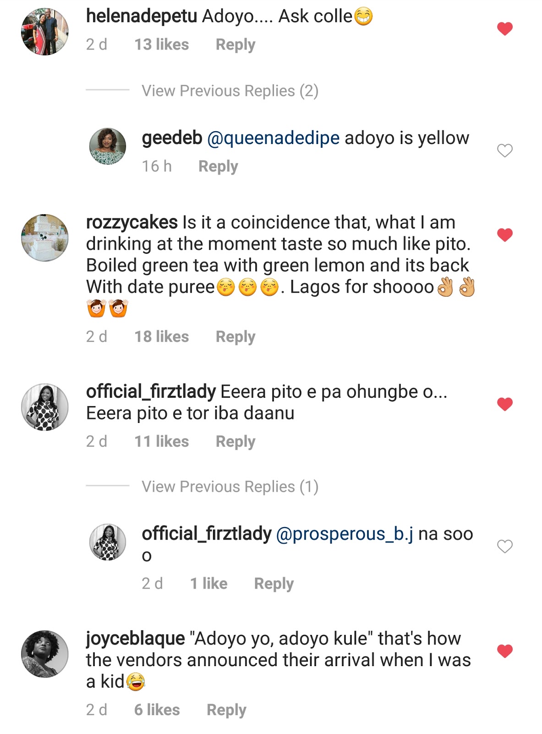Screen dimensions: 542x734
Task: Unlike rozzycakes' comment about pito
Action: (x=504, y=235)
